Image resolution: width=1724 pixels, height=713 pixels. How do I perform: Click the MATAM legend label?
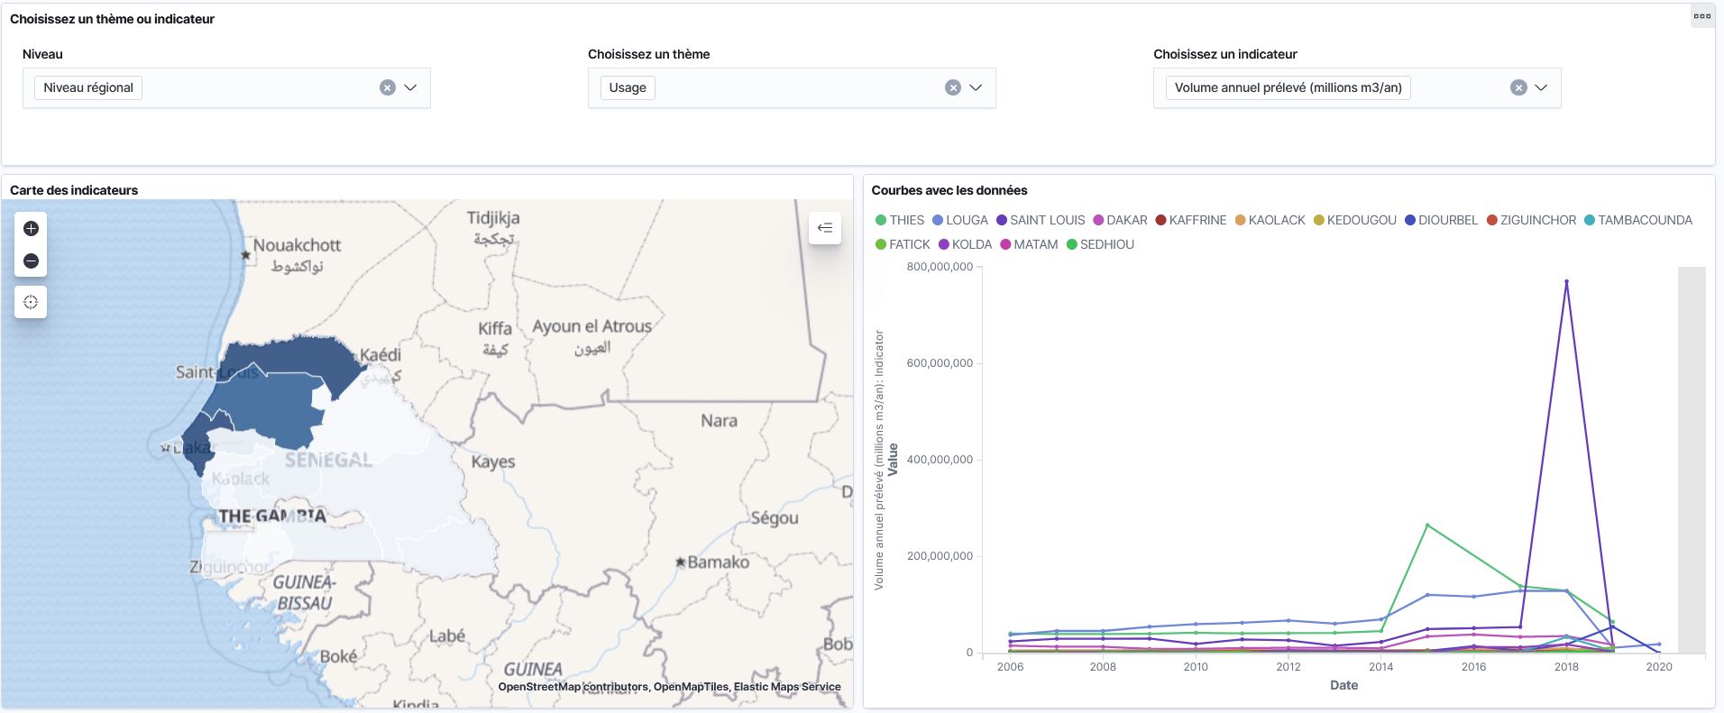1036,244
